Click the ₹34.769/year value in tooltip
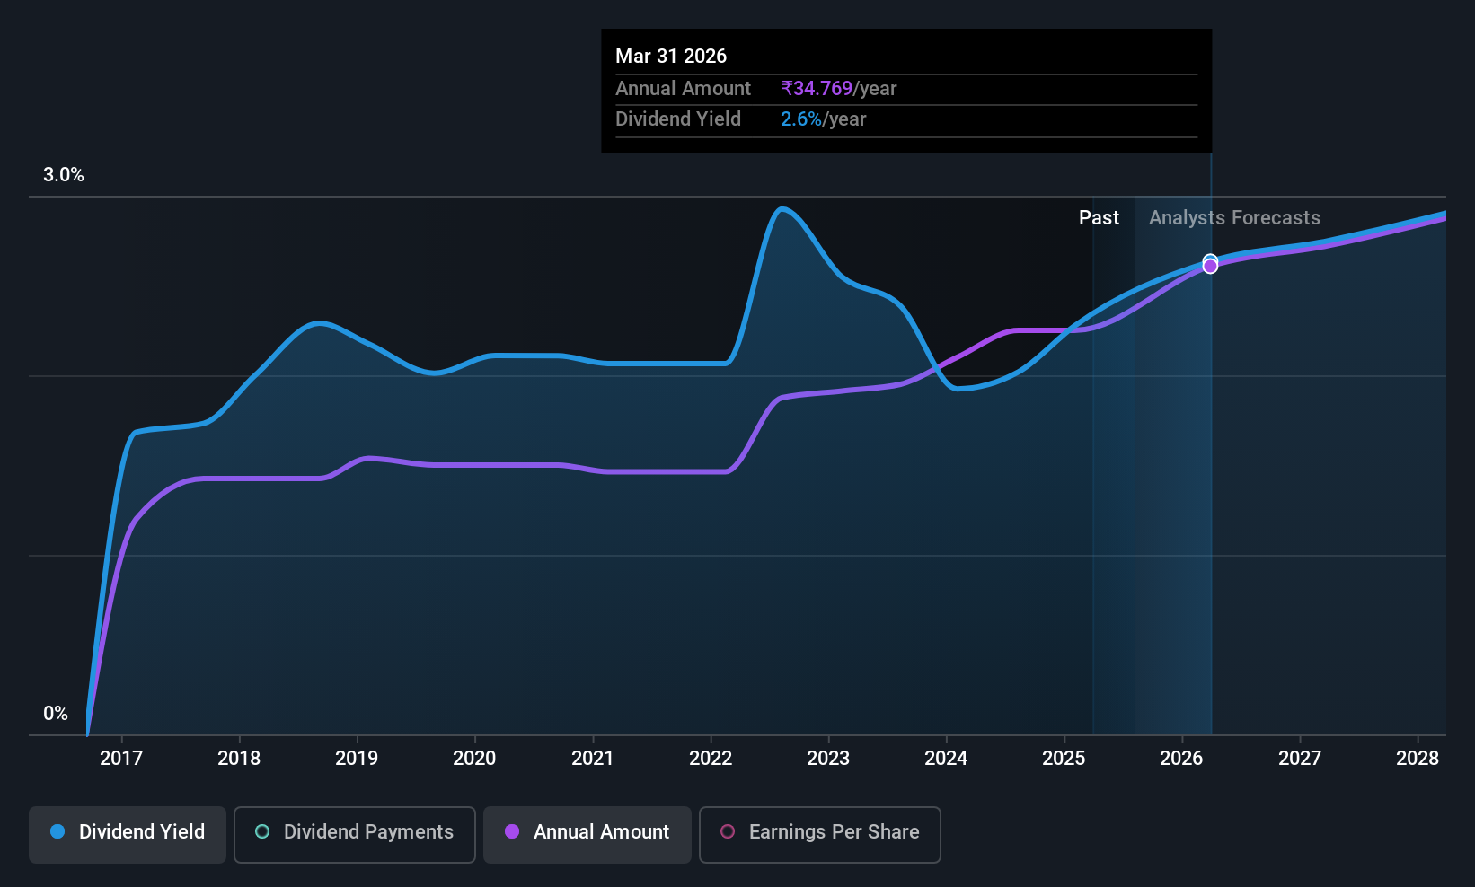Image resolution: width=1475 pixels, height=887 pixels. [838, 89]
